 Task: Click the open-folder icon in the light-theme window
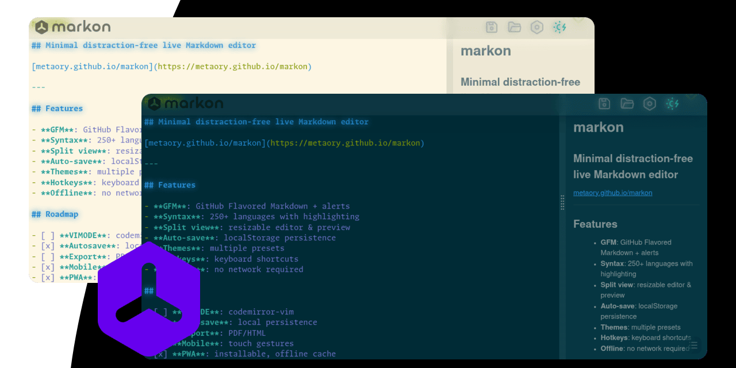(x=514, y=27)
